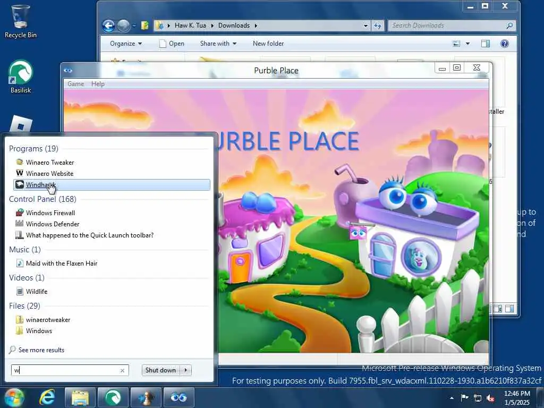Open the Help menu in Purble Place
Screen dimensions: 544x408
(98, 83)
